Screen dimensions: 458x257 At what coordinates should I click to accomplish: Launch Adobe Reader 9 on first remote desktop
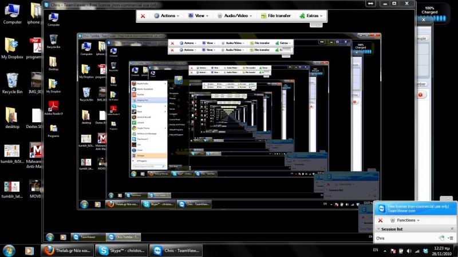(53, 108)
